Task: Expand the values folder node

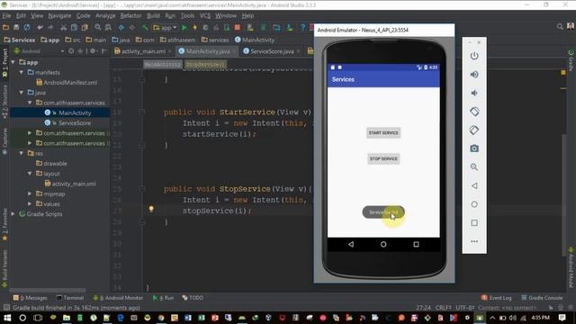Action: point(30,204)
